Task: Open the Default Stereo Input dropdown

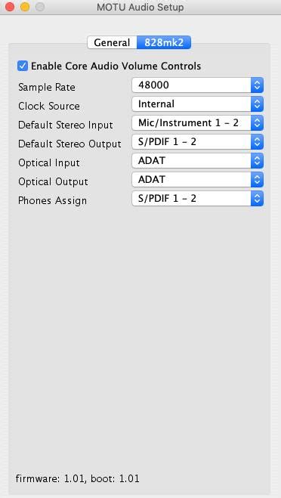Action: (x=197, y=123)
